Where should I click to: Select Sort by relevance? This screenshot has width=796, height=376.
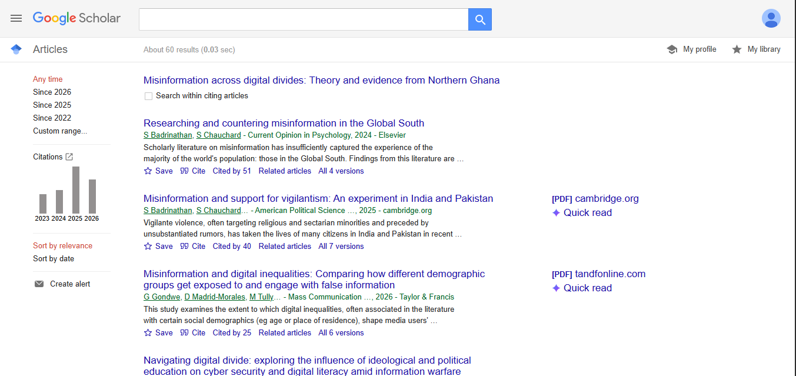(x=62, y=245)
